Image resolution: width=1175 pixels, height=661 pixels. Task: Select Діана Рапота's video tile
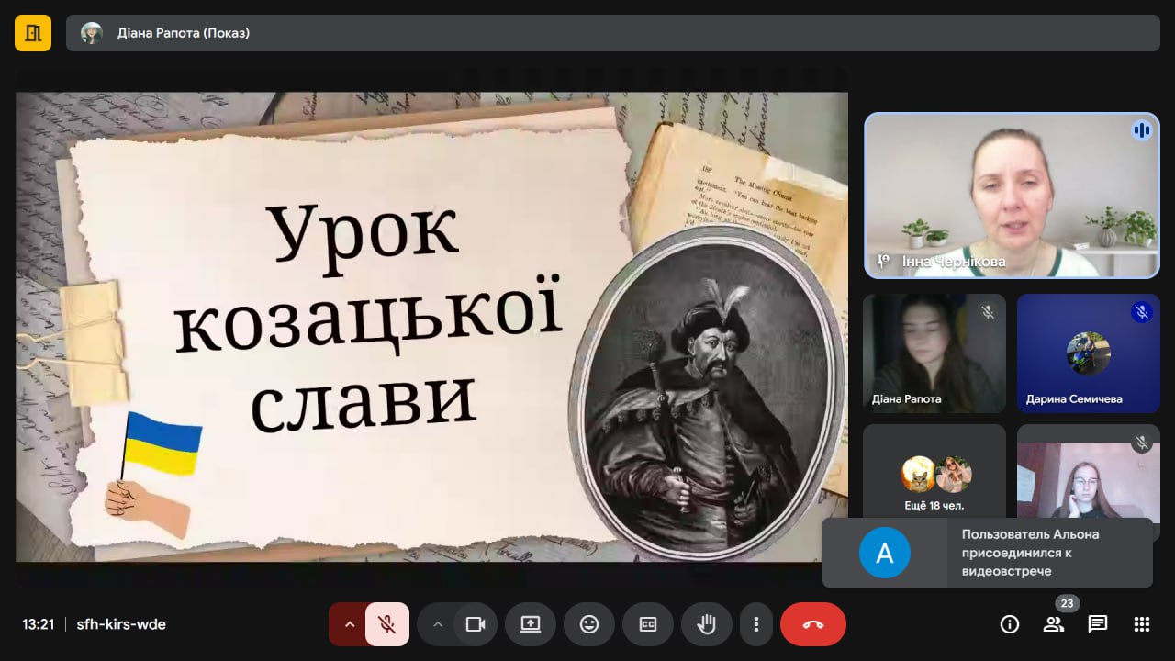click(934, 353)
